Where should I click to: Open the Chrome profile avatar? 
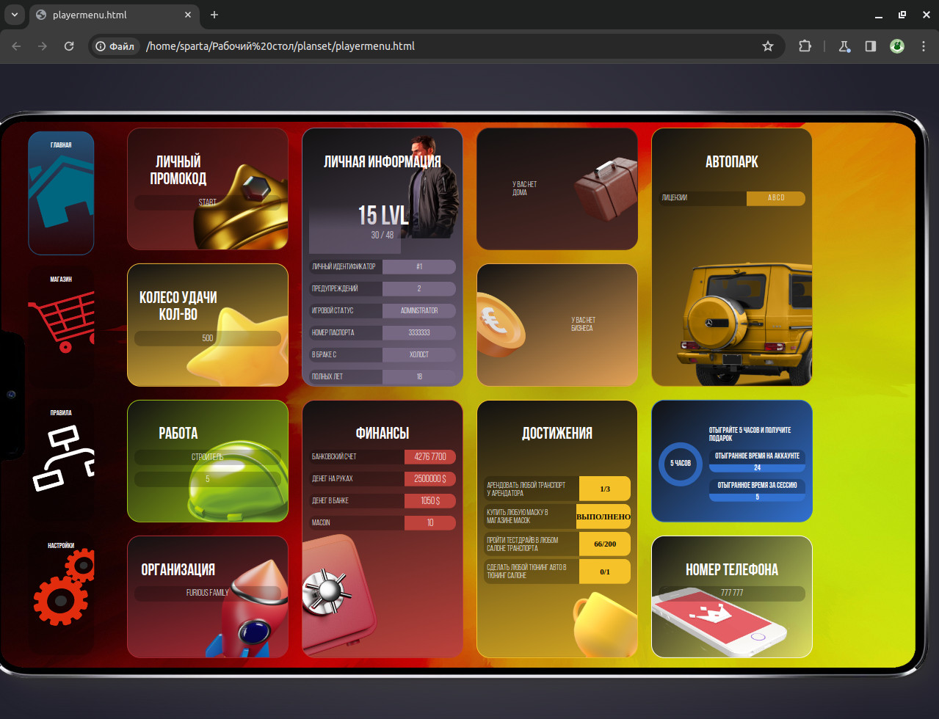click(897, 46)
